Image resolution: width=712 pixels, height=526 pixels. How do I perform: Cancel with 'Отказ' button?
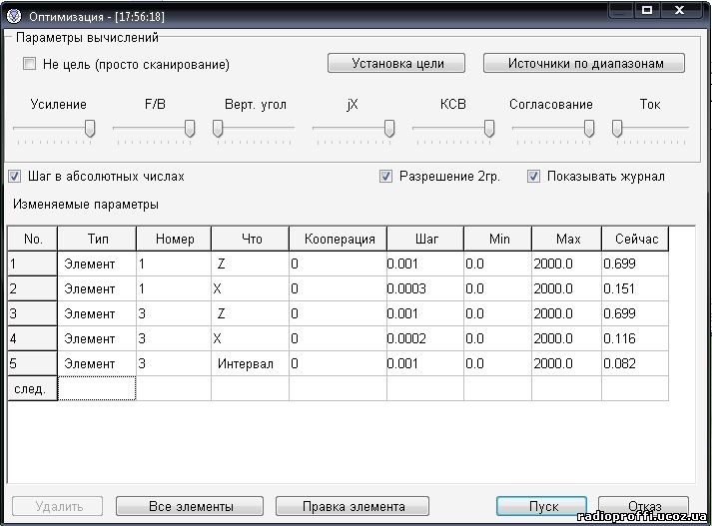click(x=643, y=506)
